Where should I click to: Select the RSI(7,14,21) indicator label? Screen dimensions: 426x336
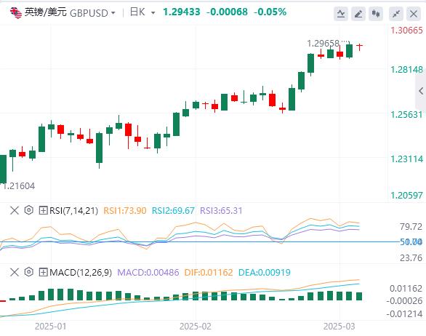(73, 210)
